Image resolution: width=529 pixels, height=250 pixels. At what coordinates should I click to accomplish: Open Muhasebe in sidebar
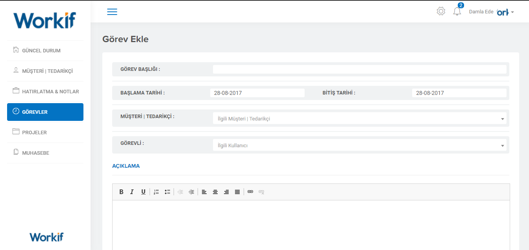(45, 153)
